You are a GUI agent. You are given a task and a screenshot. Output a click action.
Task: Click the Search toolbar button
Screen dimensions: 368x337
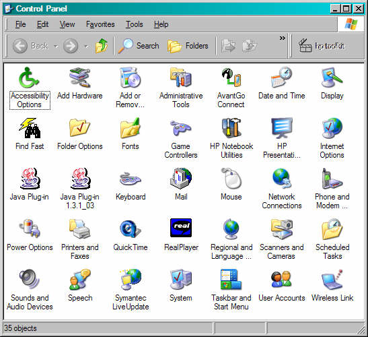pos(139,46)
